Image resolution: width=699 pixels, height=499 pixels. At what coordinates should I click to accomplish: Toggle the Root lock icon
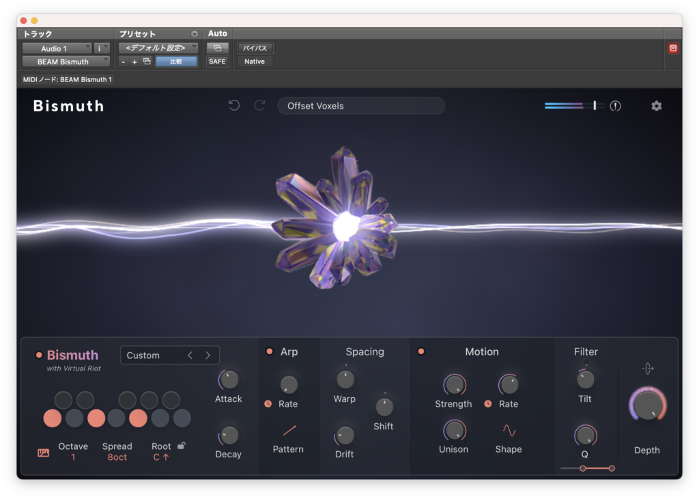click(x=182, y=446)
